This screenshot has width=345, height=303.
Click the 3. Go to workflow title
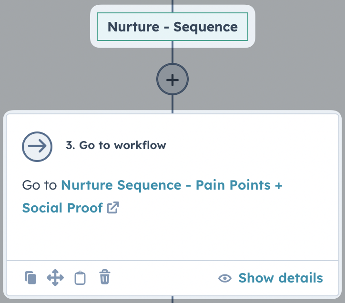(116, 145)
